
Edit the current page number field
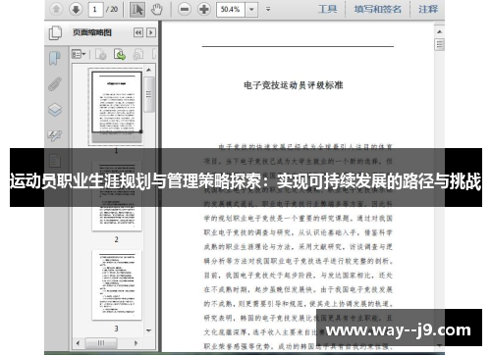tap(95, 9)
